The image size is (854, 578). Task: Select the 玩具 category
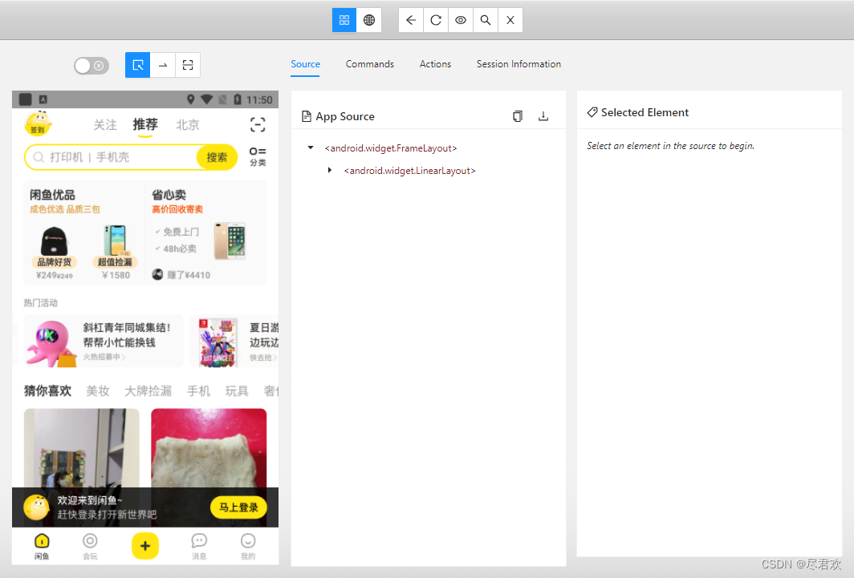click(x=237, y=391)
